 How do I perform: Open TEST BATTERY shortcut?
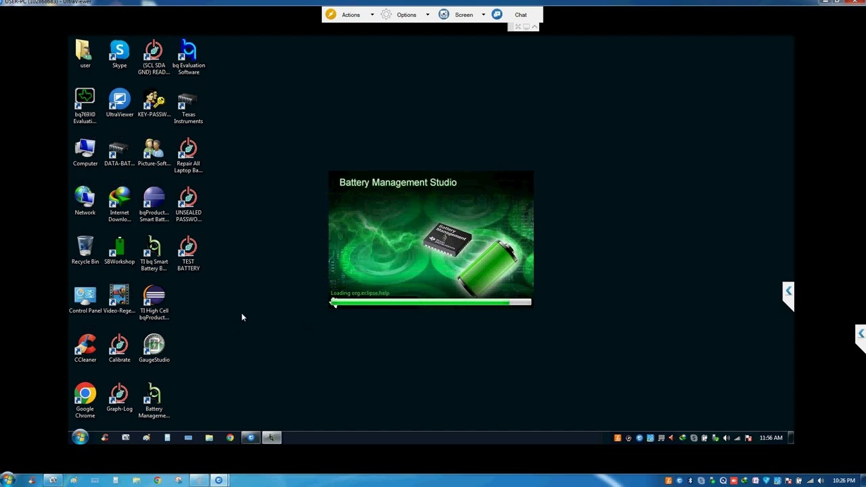(188, 254)
